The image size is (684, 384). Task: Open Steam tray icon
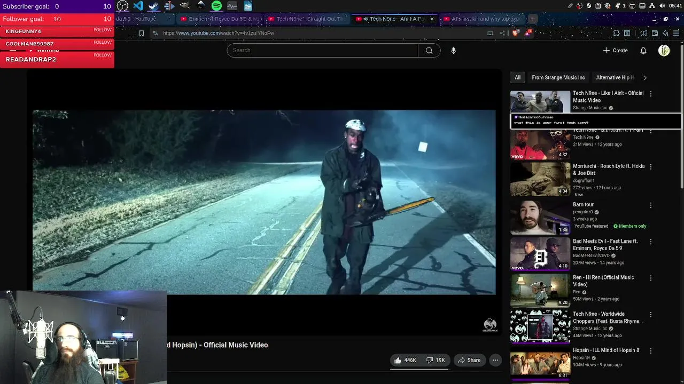[589, 6]
